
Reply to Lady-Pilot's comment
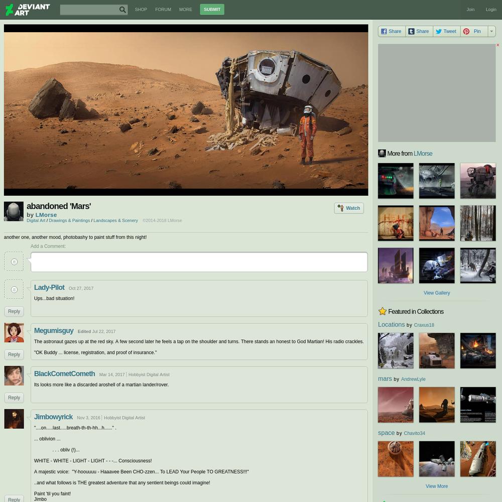point(14,311)
